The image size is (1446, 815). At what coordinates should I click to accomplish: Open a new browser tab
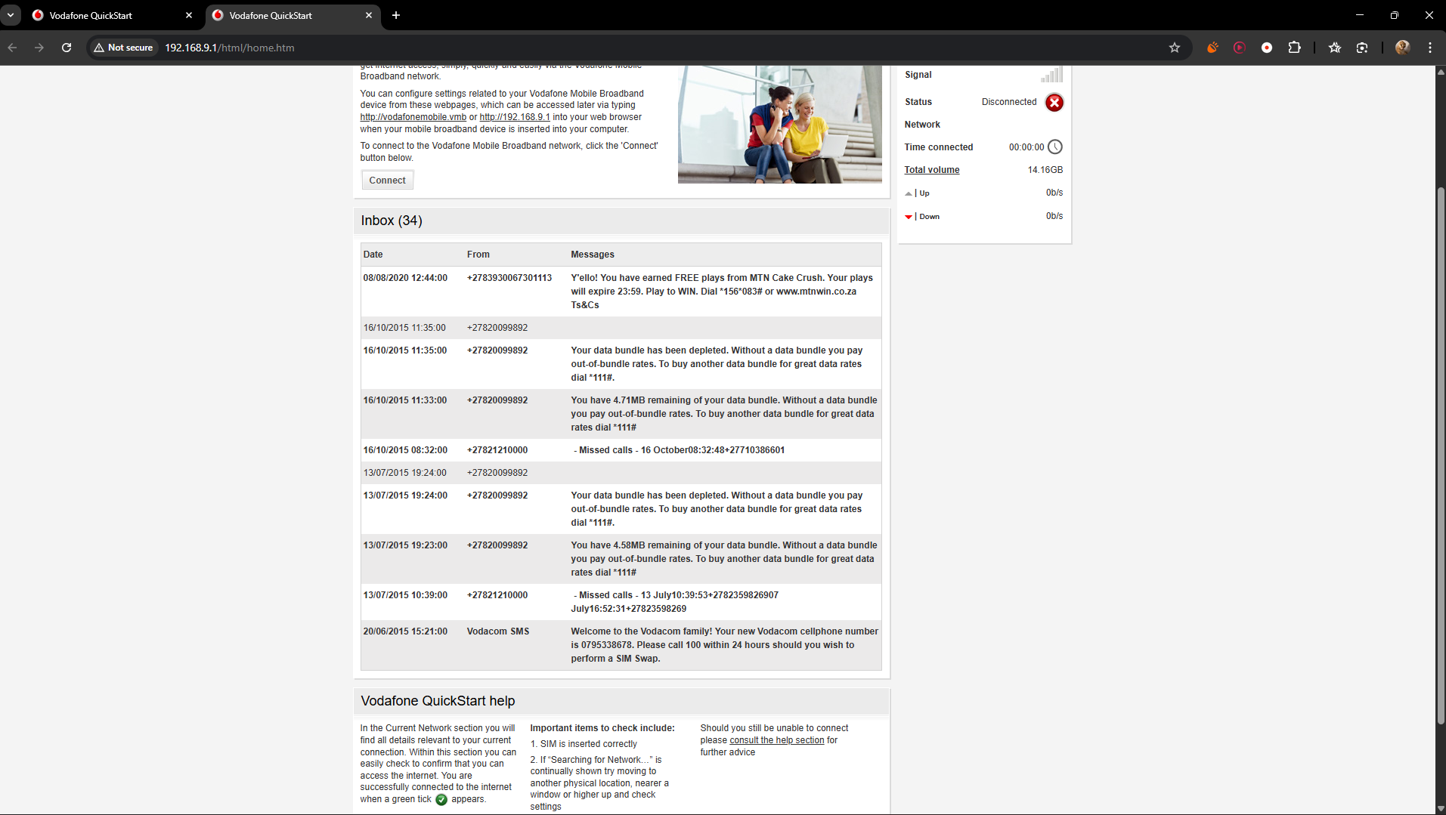(x=396, y=15)
